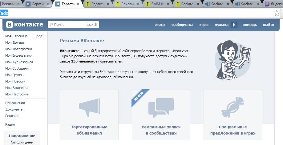This screenshot has width=283, height=145.
Task: Open the сообщества header link
Action: click(182, 25)
